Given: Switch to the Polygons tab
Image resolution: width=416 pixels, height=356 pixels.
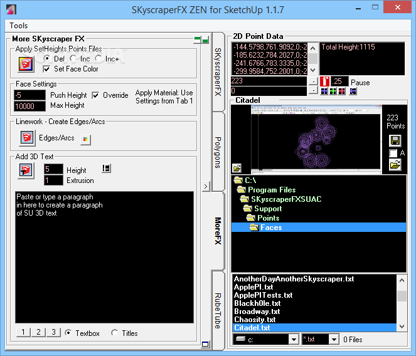Looking at the screenshot, I should pyautogui.click(x=218, y=152).
